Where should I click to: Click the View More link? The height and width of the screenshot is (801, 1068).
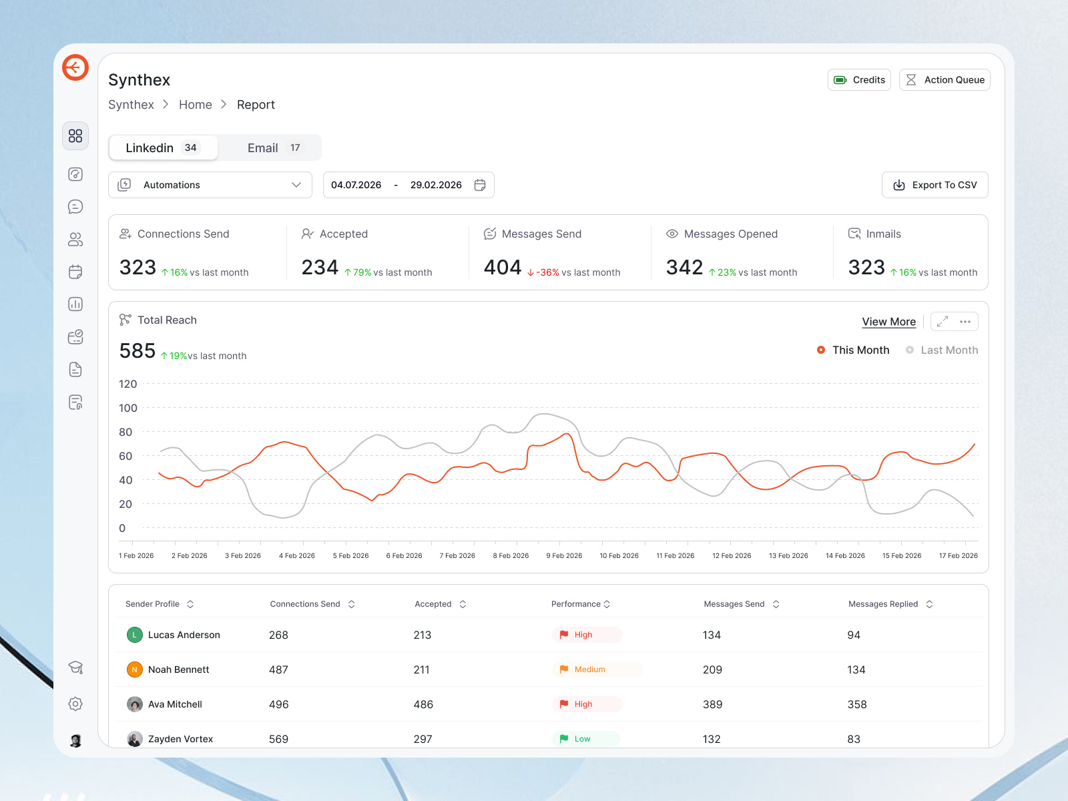point(888,321)
